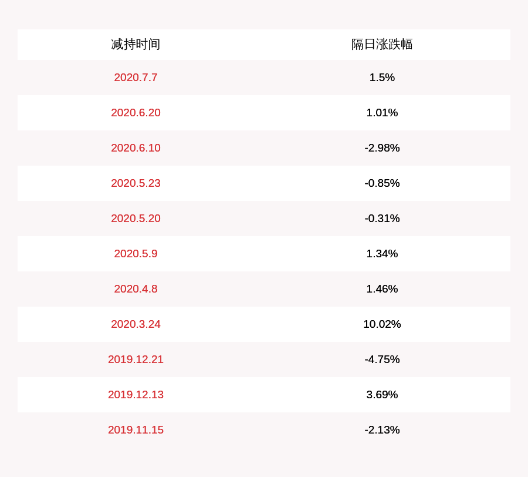
Task: Click the date 2020.5.20
Action: coord(136,219)
